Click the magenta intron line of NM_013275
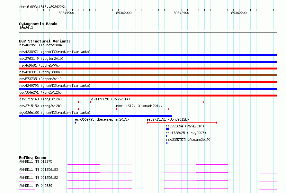Screen dimensions: 286x193 [x=148, y=164]
